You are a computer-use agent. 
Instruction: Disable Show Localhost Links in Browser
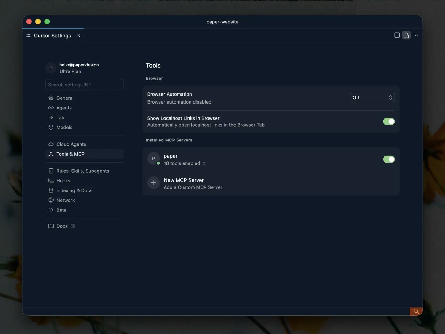389,121
